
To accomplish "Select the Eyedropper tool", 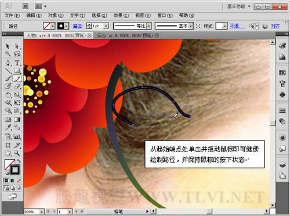I will (x=8, y=127).
